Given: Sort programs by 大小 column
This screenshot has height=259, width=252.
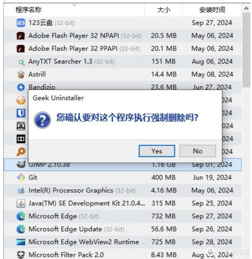Looking at the screenshot, I should (164, 10).
